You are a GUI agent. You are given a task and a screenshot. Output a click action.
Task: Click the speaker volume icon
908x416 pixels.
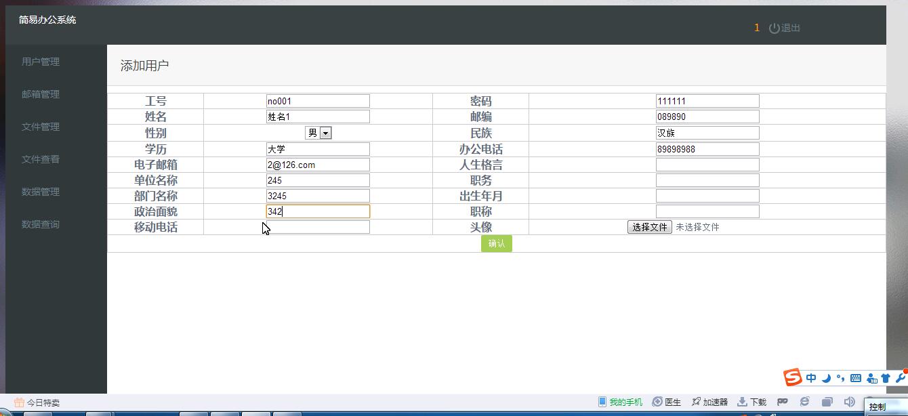(849, 402)
